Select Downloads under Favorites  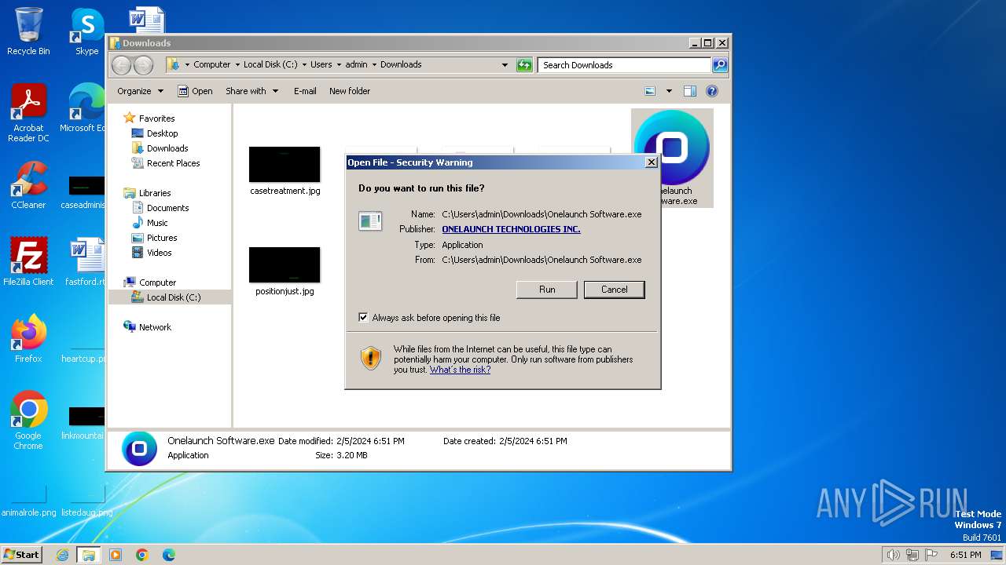coord(167,148)
